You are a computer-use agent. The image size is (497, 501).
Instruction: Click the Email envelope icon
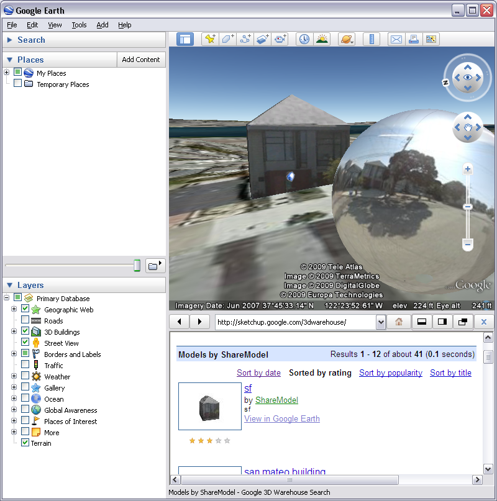396,39
